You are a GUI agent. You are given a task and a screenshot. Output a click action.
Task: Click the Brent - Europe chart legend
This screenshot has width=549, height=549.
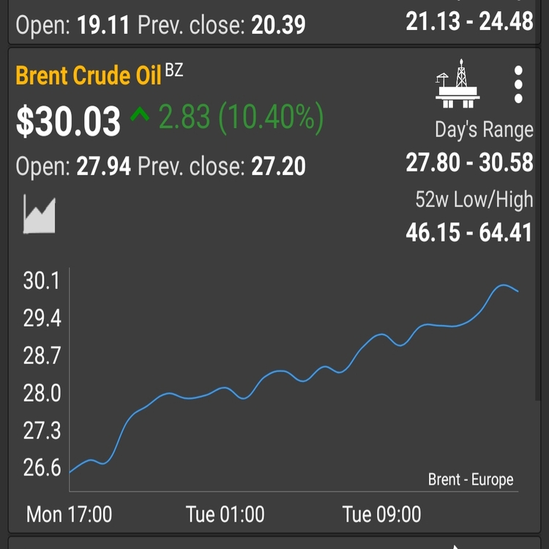(471, 479)
